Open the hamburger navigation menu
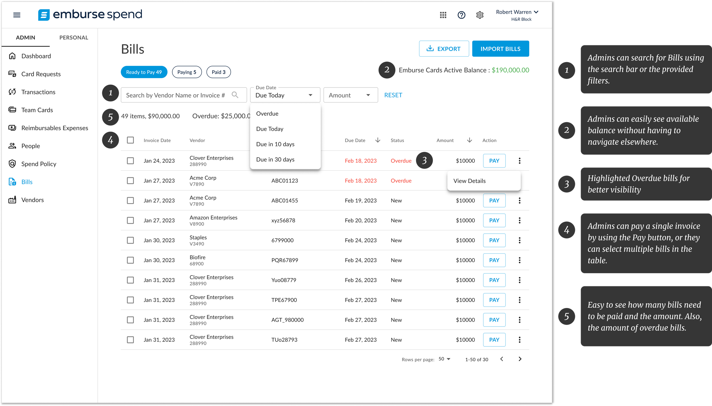Screen dimensions: 712x406 pyautogui.click(x=17, y=15)
